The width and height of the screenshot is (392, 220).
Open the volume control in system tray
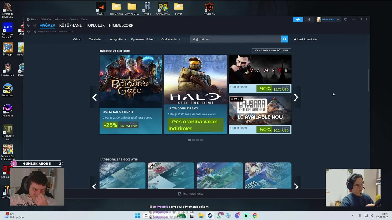(371, 215)
